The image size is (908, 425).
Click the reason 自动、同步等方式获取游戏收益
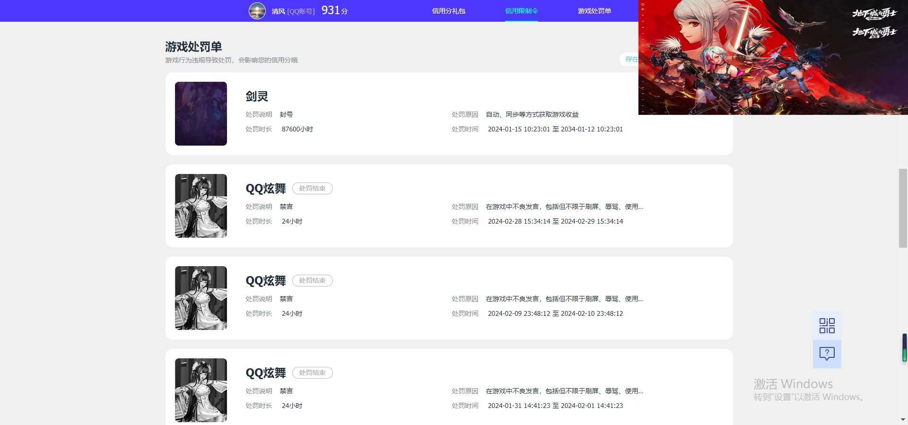pyautogui.click(x=532, y=114)
